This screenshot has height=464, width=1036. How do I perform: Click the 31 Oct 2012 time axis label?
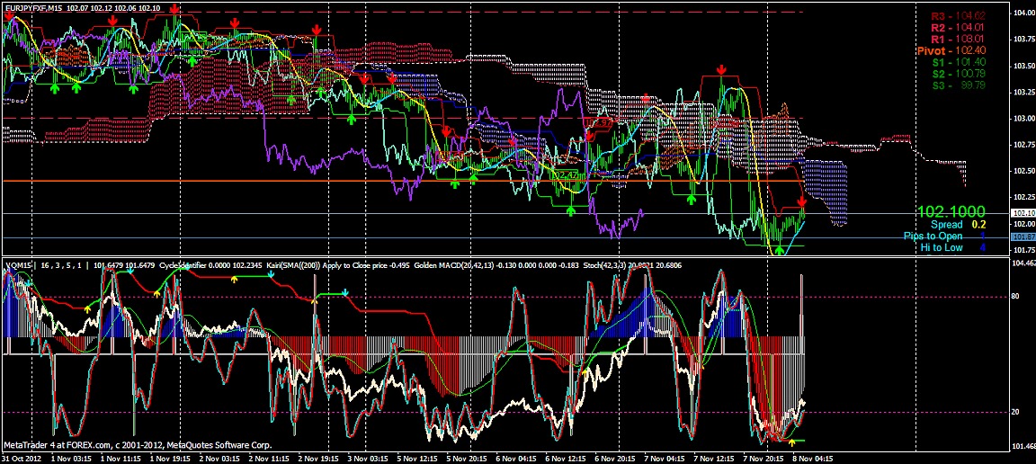22,458
